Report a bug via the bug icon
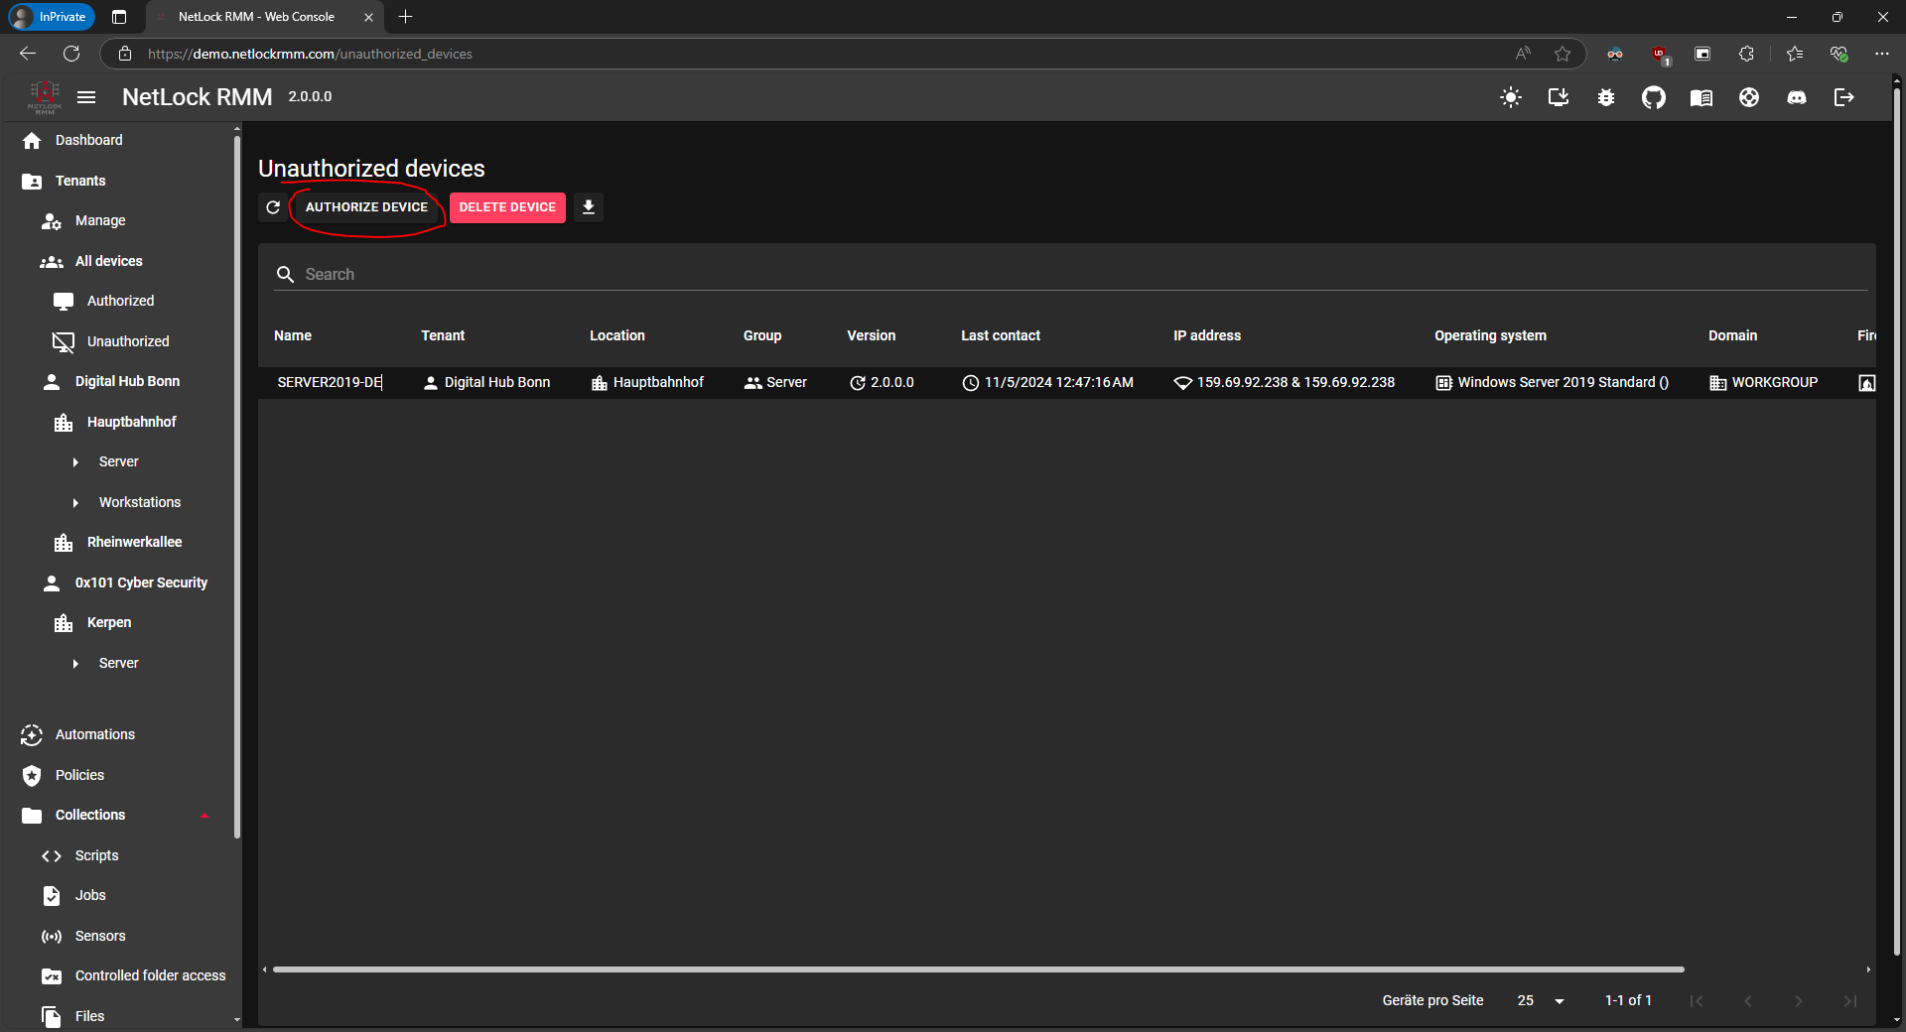1906x1032 pixels. click(1606, 97)
